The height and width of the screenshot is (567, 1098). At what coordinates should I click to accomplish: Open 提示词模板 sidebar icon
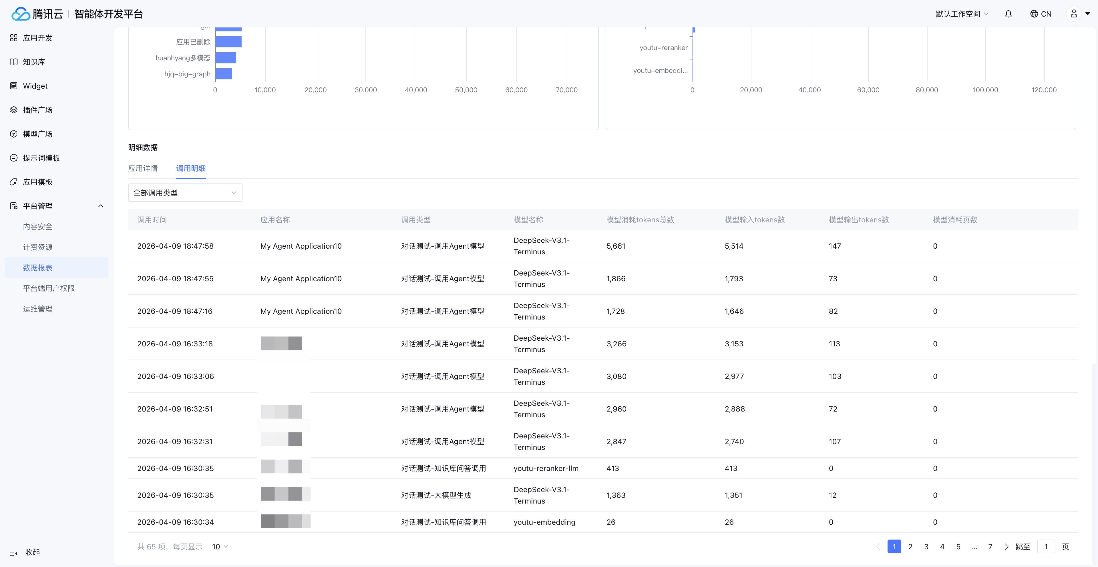[x=14, y=158]
